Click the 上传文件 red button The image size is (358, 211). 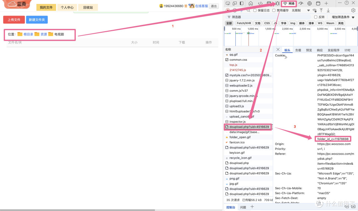click(14, 20)
